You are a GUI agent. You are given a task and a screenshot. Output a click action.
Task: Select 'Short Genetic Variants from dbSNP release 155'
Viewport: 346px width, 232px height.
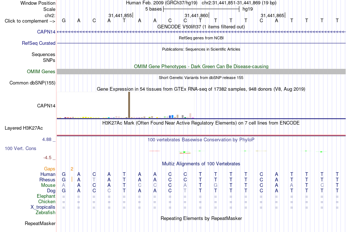[201, 78]
